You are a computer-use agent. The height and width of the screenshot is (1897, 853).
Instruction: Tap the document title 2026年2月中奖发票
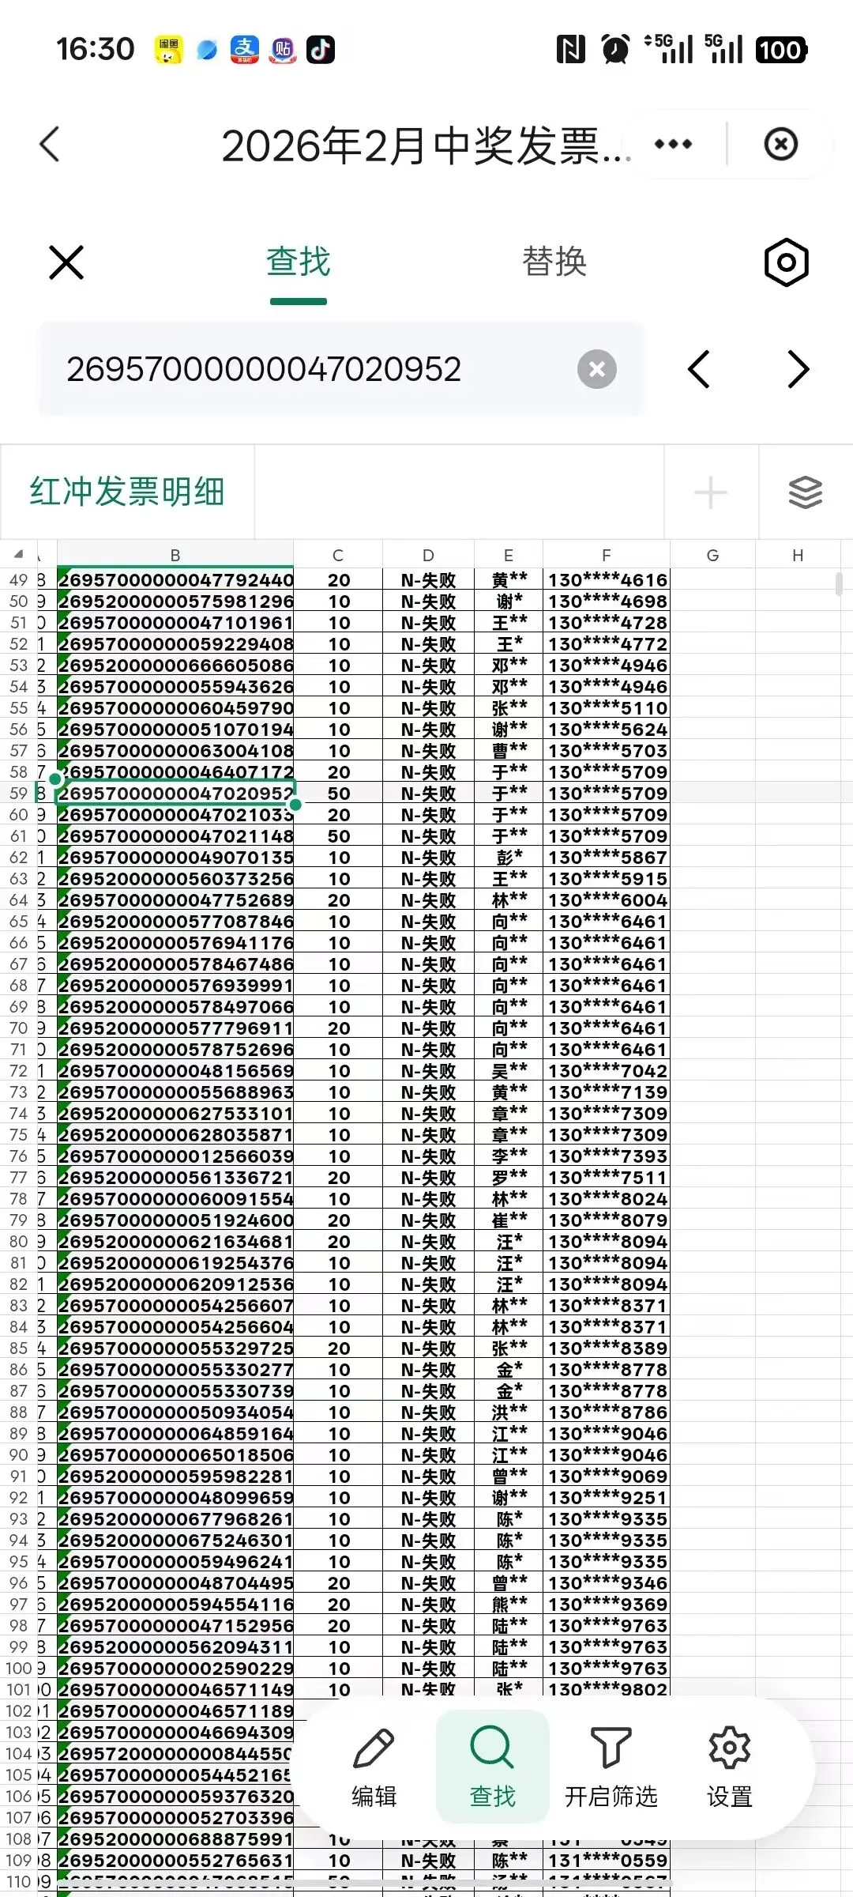pos(426,145)
